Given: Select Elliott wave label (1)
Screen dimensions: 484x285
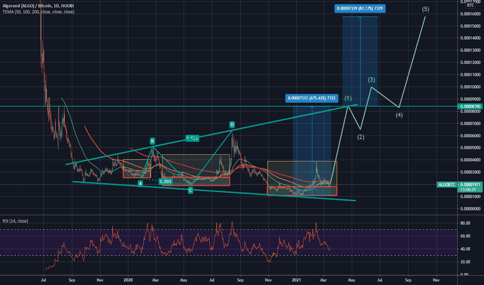Looking at the screenshot, I should tap(348, 98).
